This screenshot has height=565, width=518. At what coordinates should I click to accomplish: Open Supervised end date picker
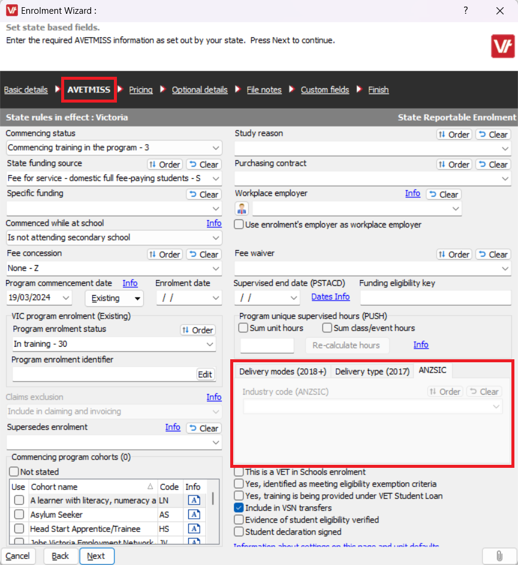coord(294,298)
